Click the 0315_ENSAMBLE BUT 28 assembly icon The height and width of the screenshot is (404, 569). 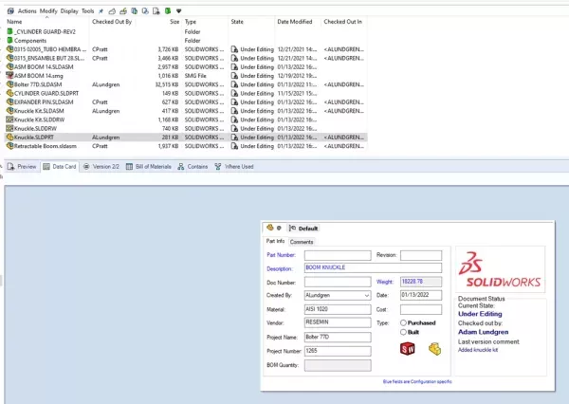pos(10,58)
